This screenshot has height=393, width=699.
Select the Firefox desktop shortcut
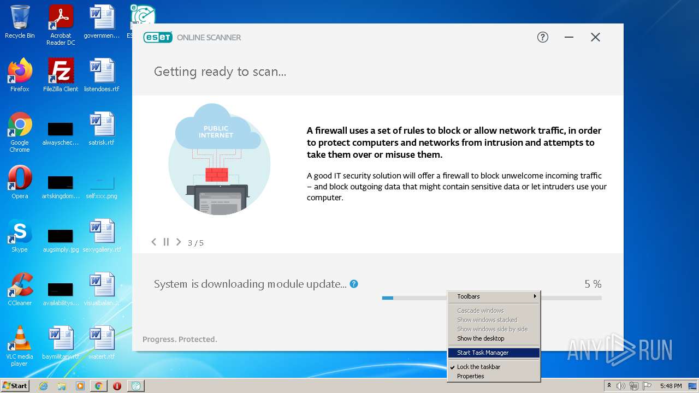(x=20, y=75)
